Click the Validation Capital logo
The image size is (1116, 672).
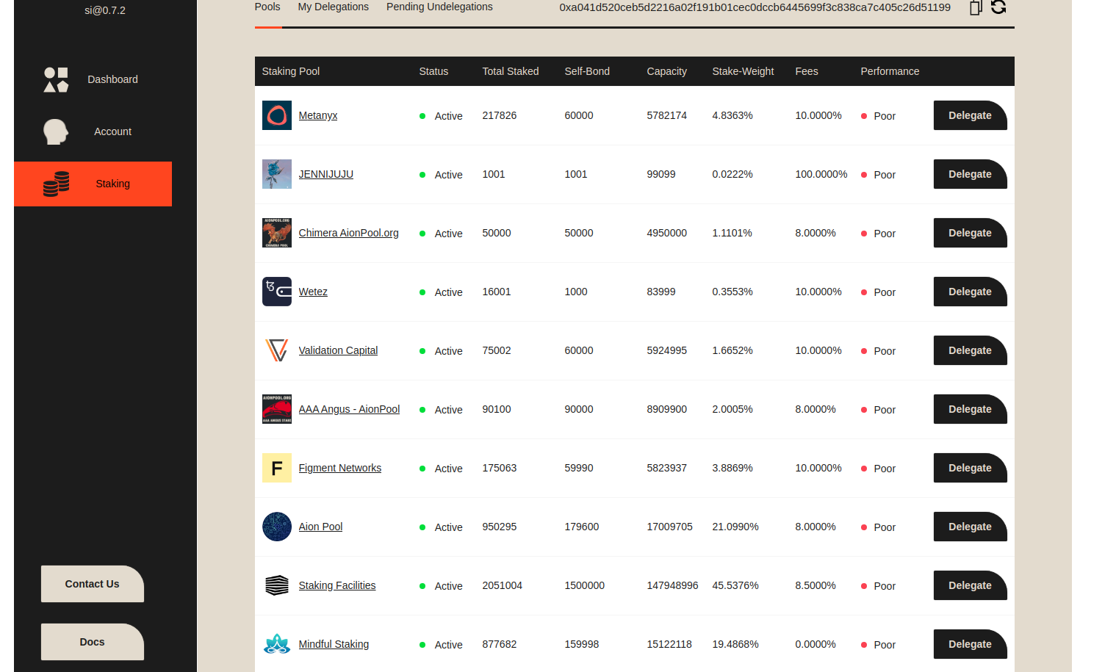pos(277,350)
